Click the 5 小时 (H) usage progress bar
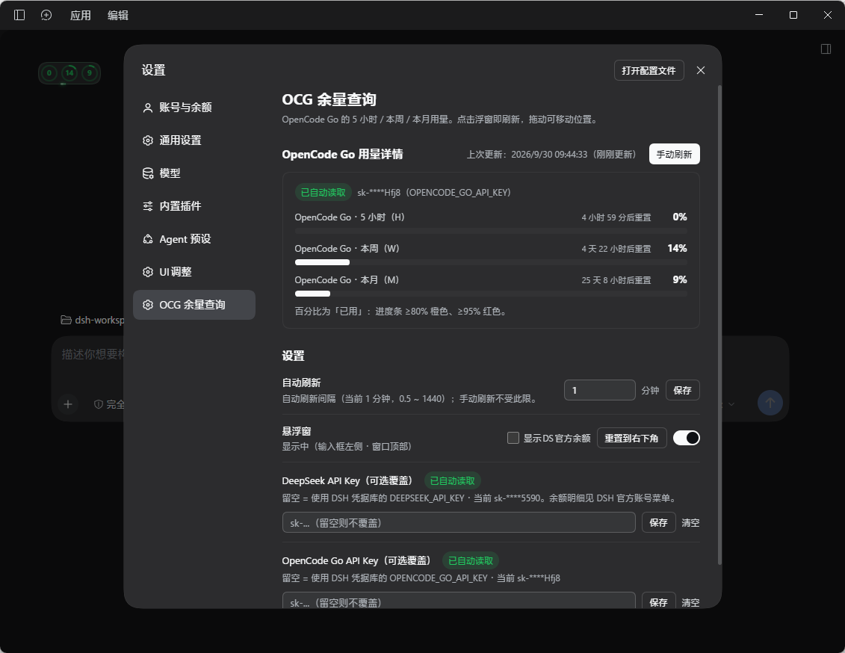Viewport: 845px width, 653px height. point(491,231)
